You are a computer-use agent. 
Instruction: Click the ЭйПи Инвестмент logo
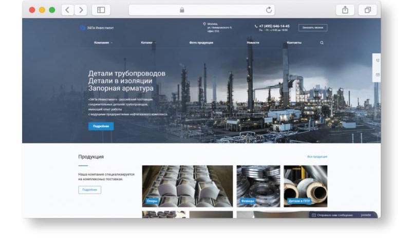click(97, 28)
